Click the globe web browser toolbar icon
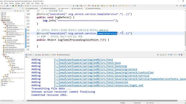Image resolution: width=186 pixels, height=104 pixels. (113, 6)
